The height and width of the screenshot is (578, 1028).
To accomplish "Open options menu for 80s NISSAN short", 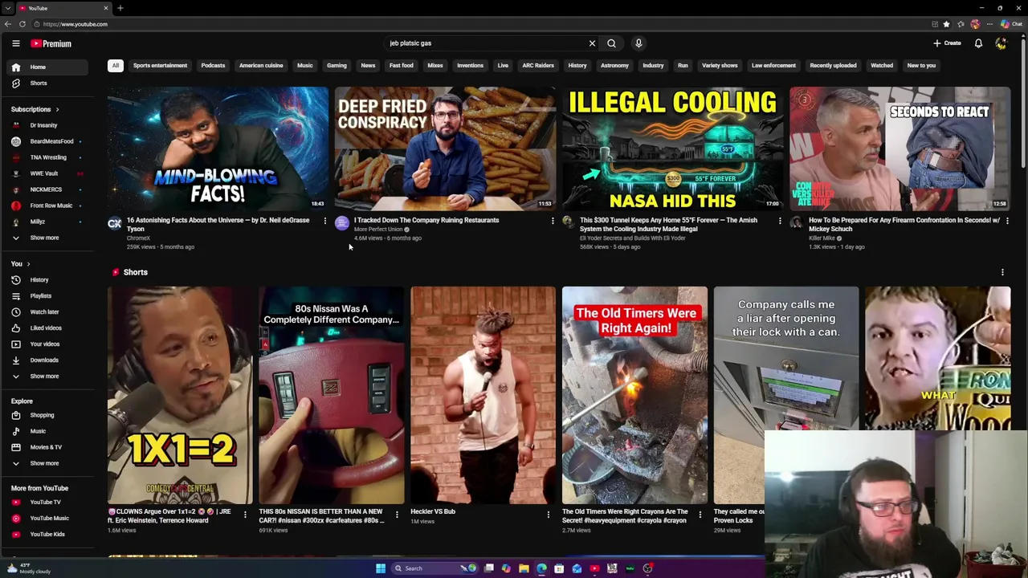I will [x=397, y=515].
